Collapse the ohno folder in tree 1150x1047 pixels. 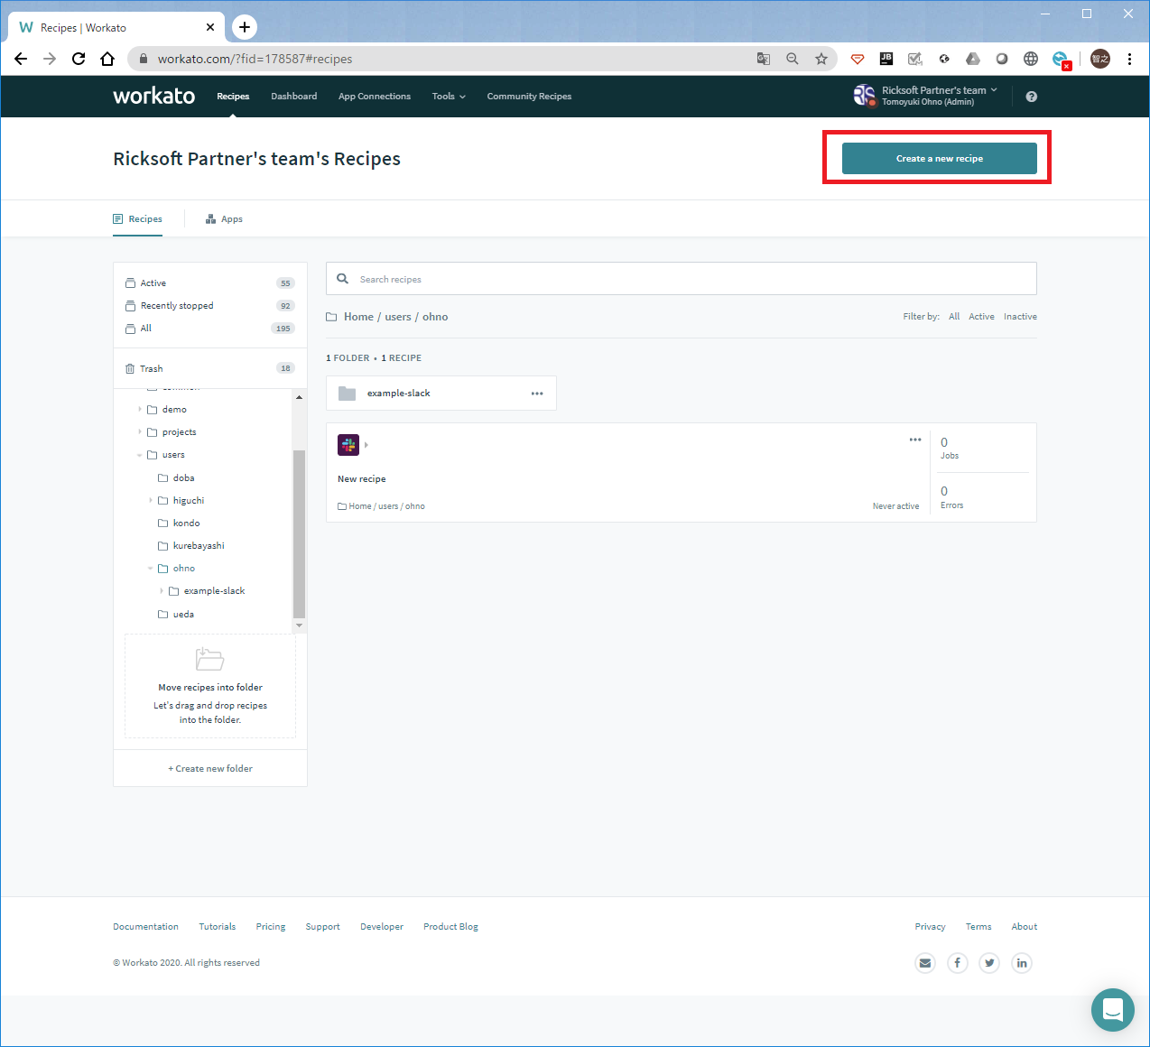click(x=151, y=569)
